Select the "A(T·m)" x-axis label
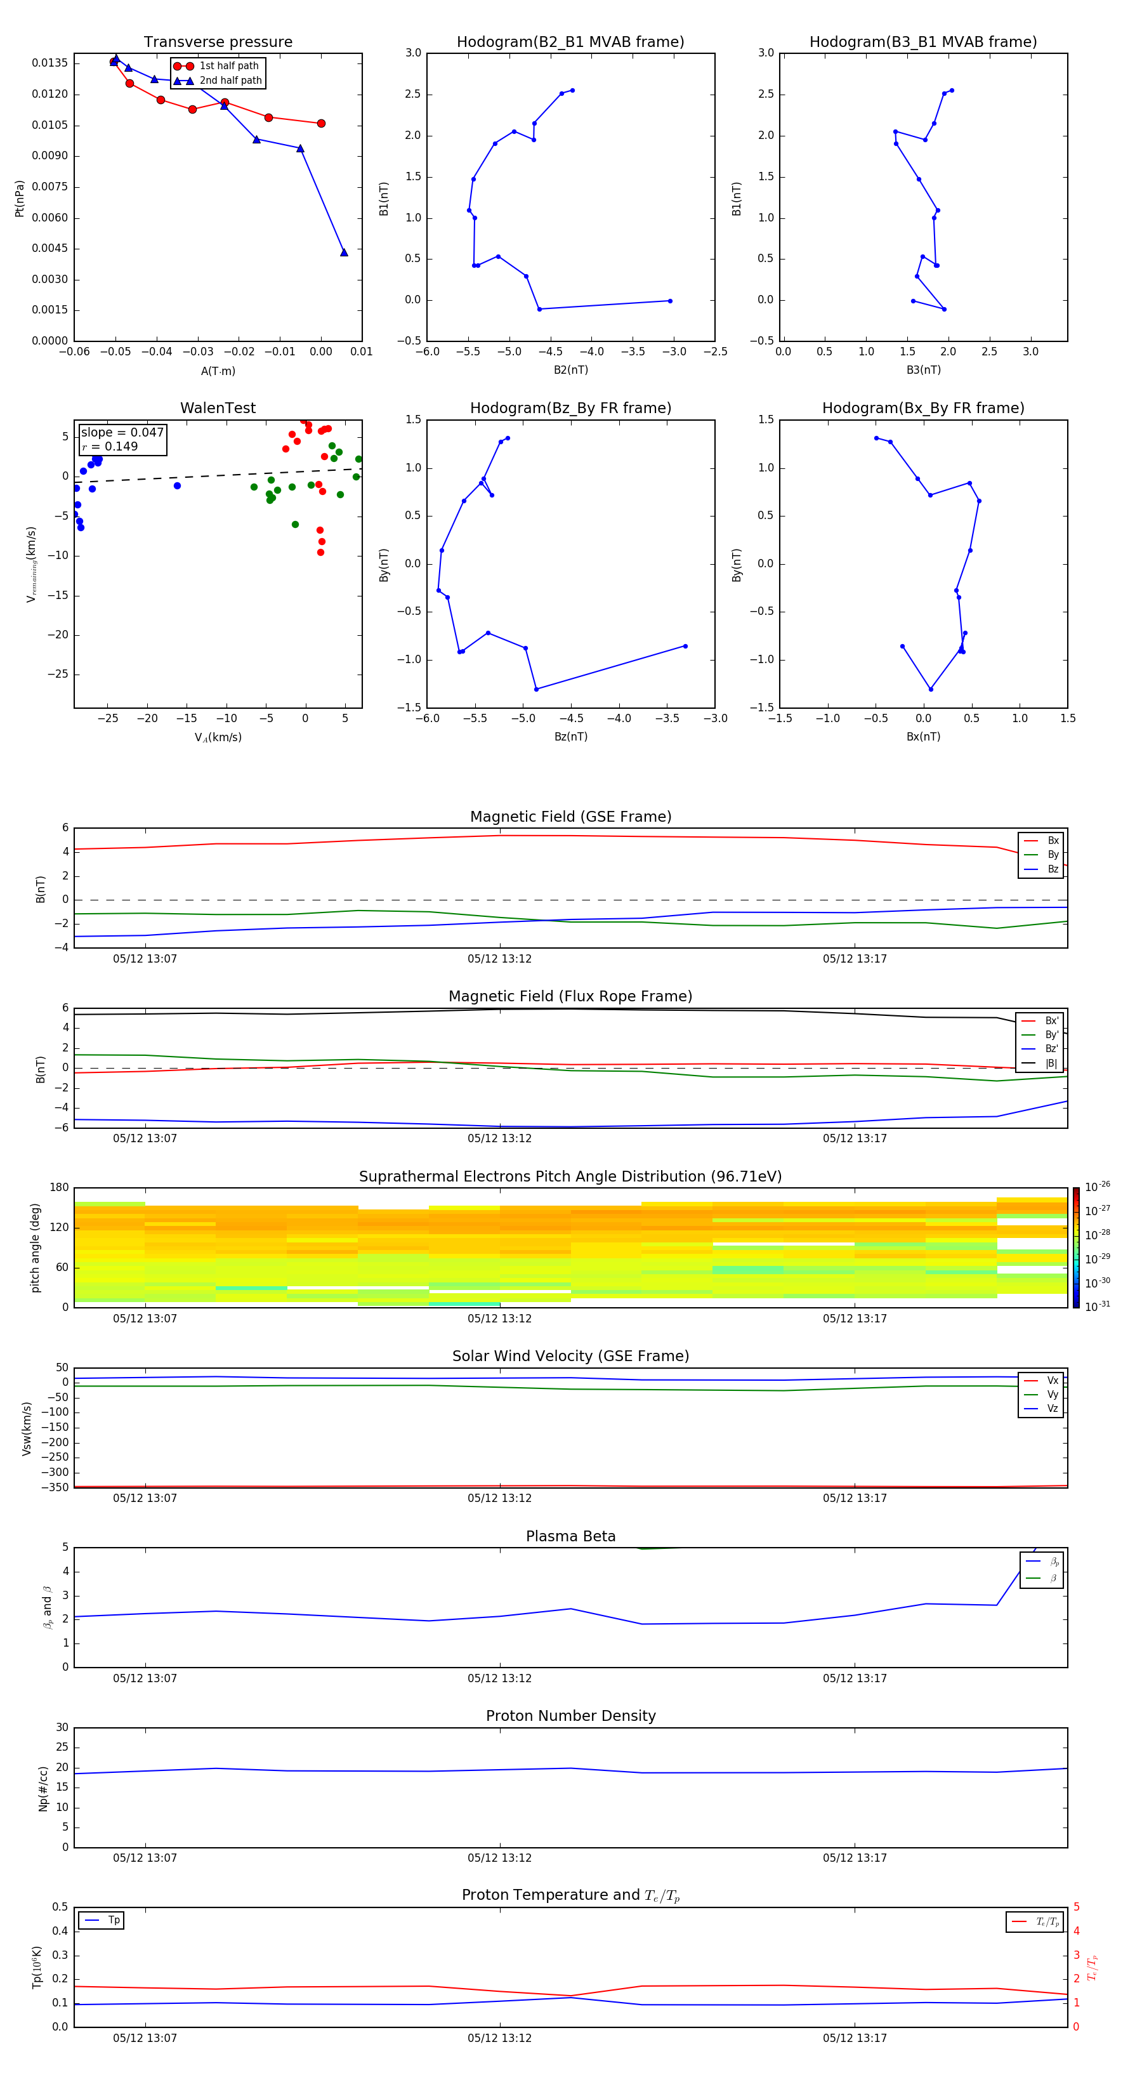Image resolution: width=1142 pixels, height=2094 pixels. [x=218, y=371]
